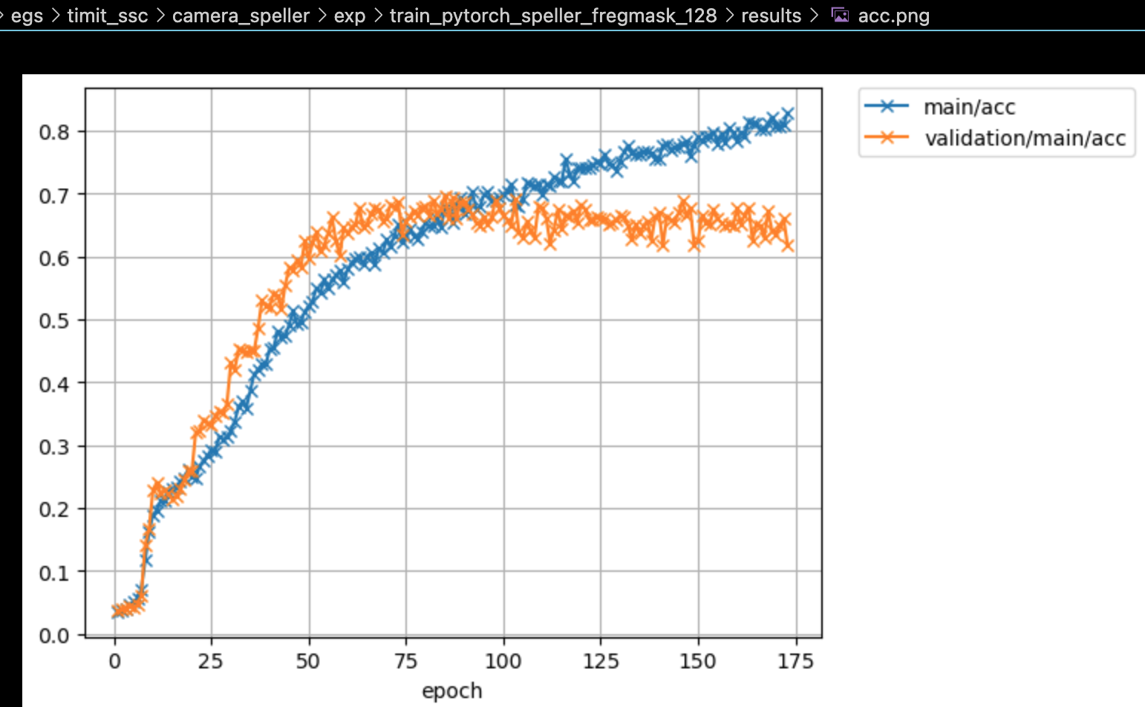Click the orange legend line marker
This screenshot has width=1145, height=707.
887,137
